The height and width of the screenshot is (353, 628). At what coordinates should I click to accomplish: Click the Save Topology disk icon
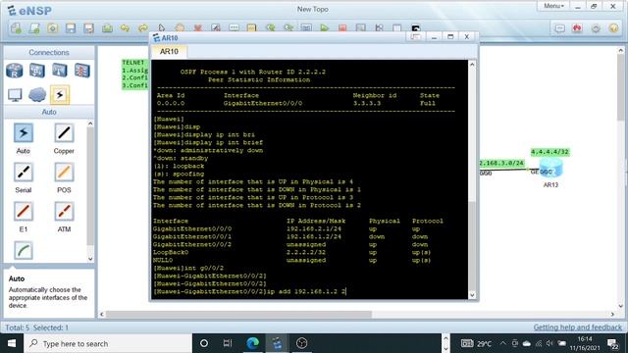tap(71, 28)
